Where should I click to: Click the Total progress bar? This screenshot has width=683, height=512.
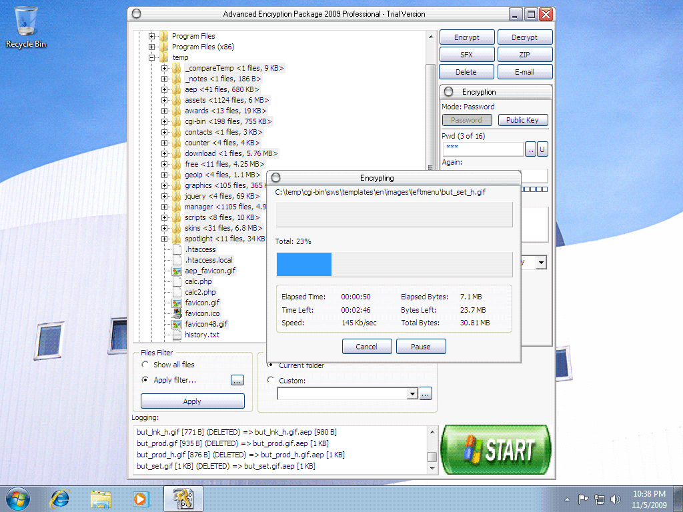pyautogui.click(x=395, y=265)
